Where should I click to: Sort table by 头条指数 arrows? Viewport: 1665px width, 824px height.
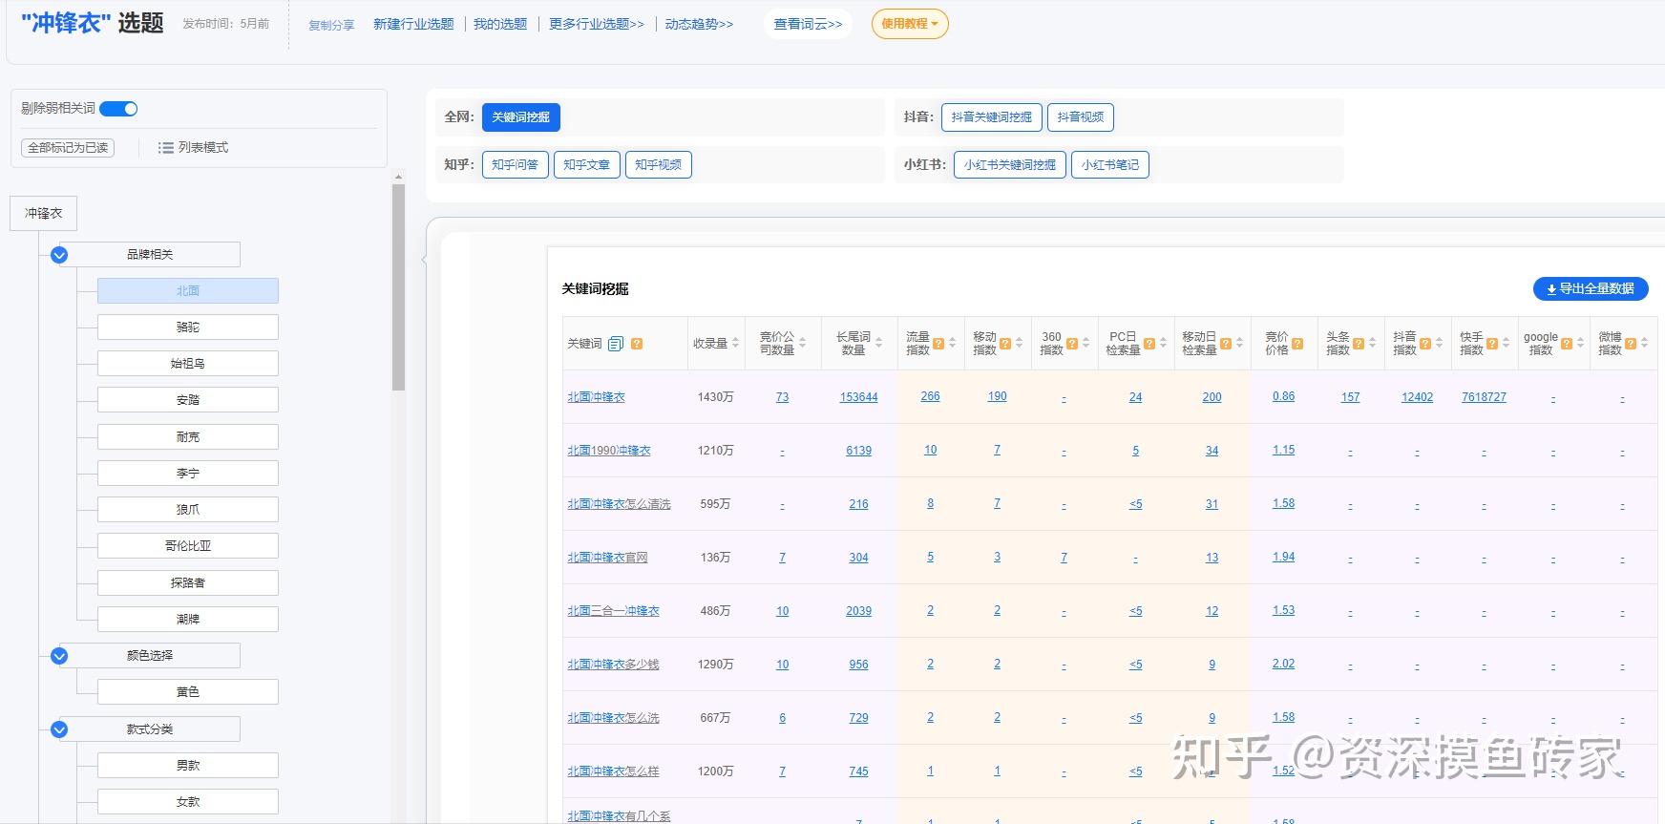1373,343
